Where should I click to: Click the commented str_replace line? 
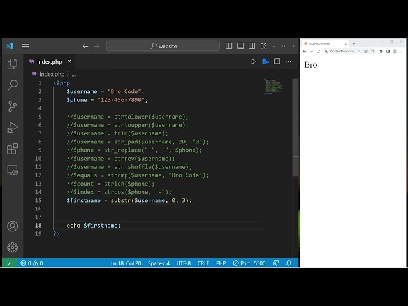pyautogui.click(x=134, y=150)
